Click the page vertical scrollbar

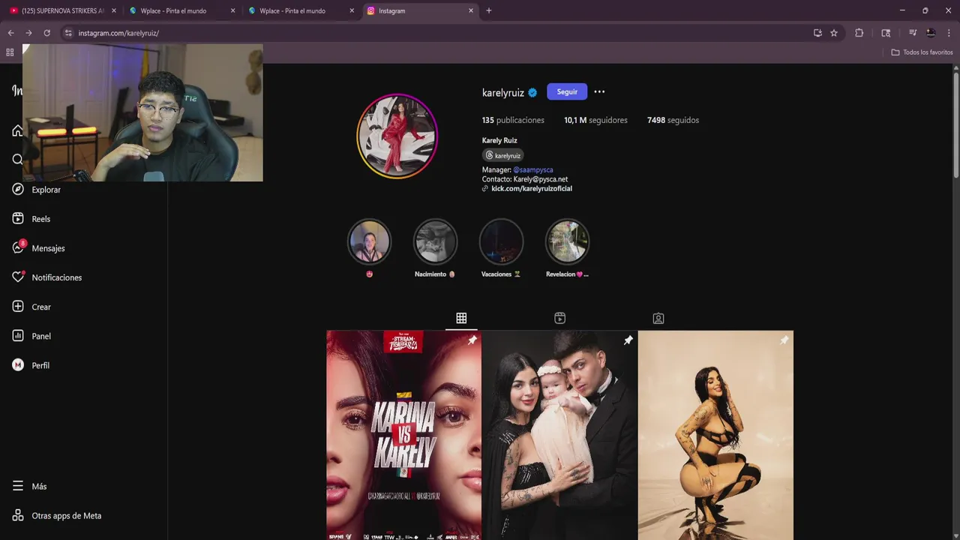click(x=956, y=124)
